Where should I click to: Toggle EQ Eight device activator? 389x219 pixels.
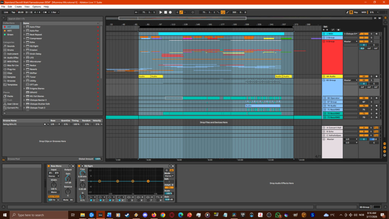click(79, 166)
